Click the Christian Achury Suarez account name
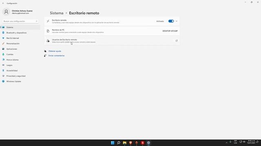Image resolution: width=261 pixels, height=146 pixels. 22,11
